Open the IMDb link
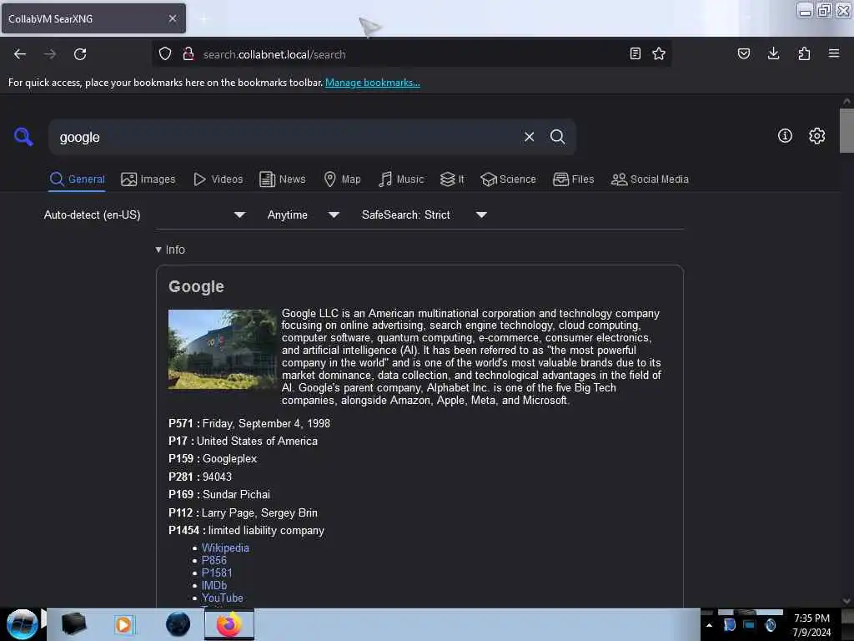The width and height of the screenshot is (854, 641). 214,585
